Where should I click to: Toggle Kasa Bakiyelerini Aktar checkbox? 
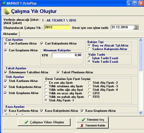(x=42, y=111)
